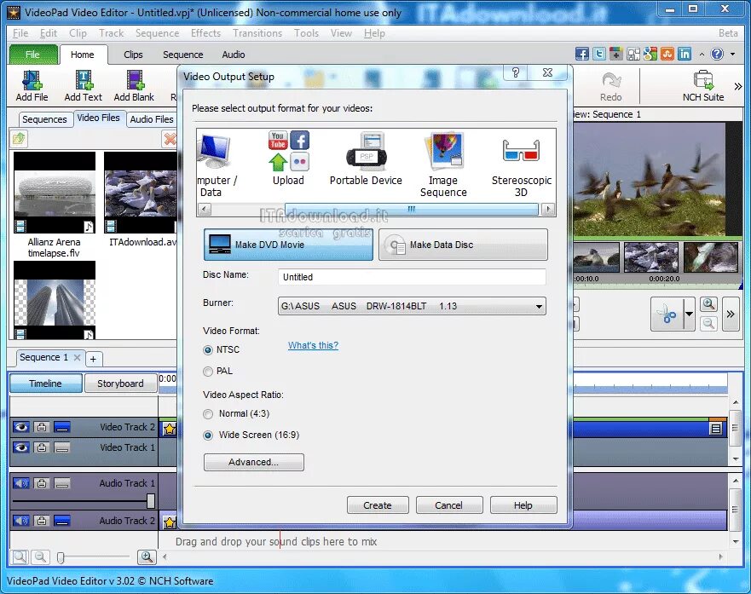Open the dropdown arrow beside help icon
Viewport: 751px width, 594px height.
732,54
